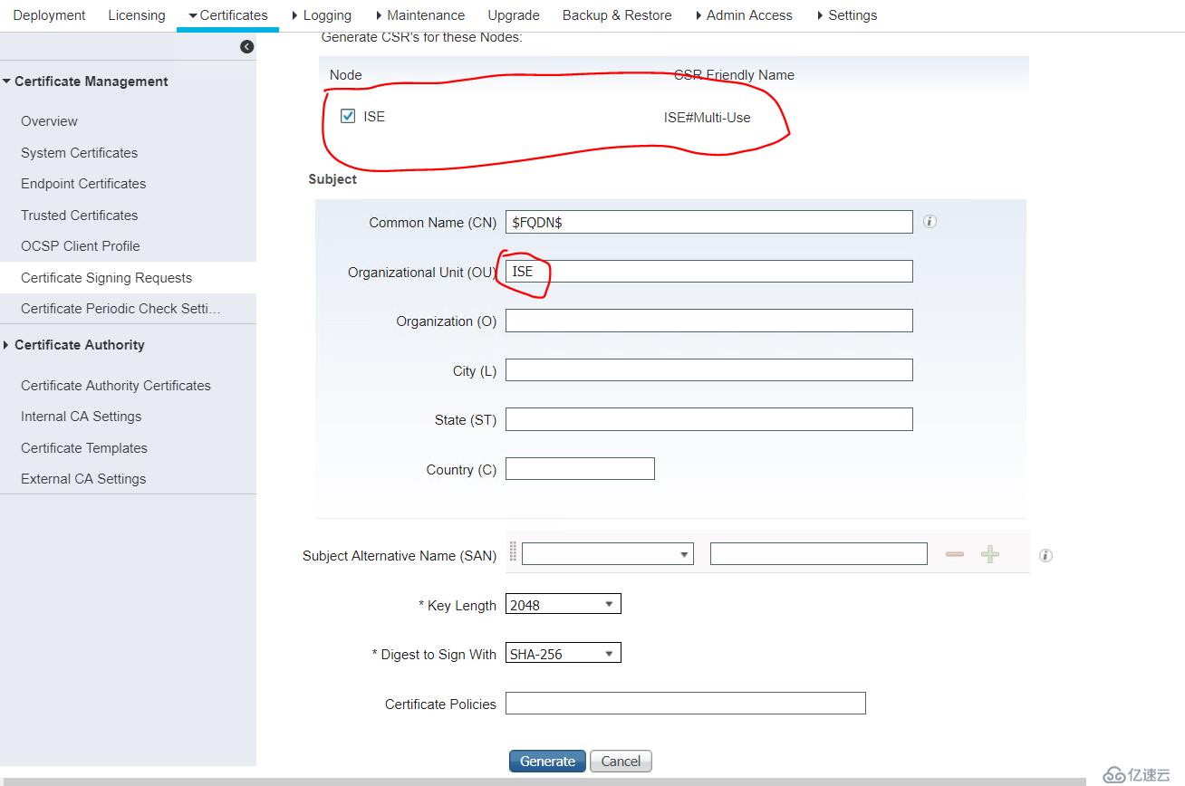The width and height of the screenshot is (1185, 786).
Task: Open the SAN type dropdown
Action: click(608, 554)
